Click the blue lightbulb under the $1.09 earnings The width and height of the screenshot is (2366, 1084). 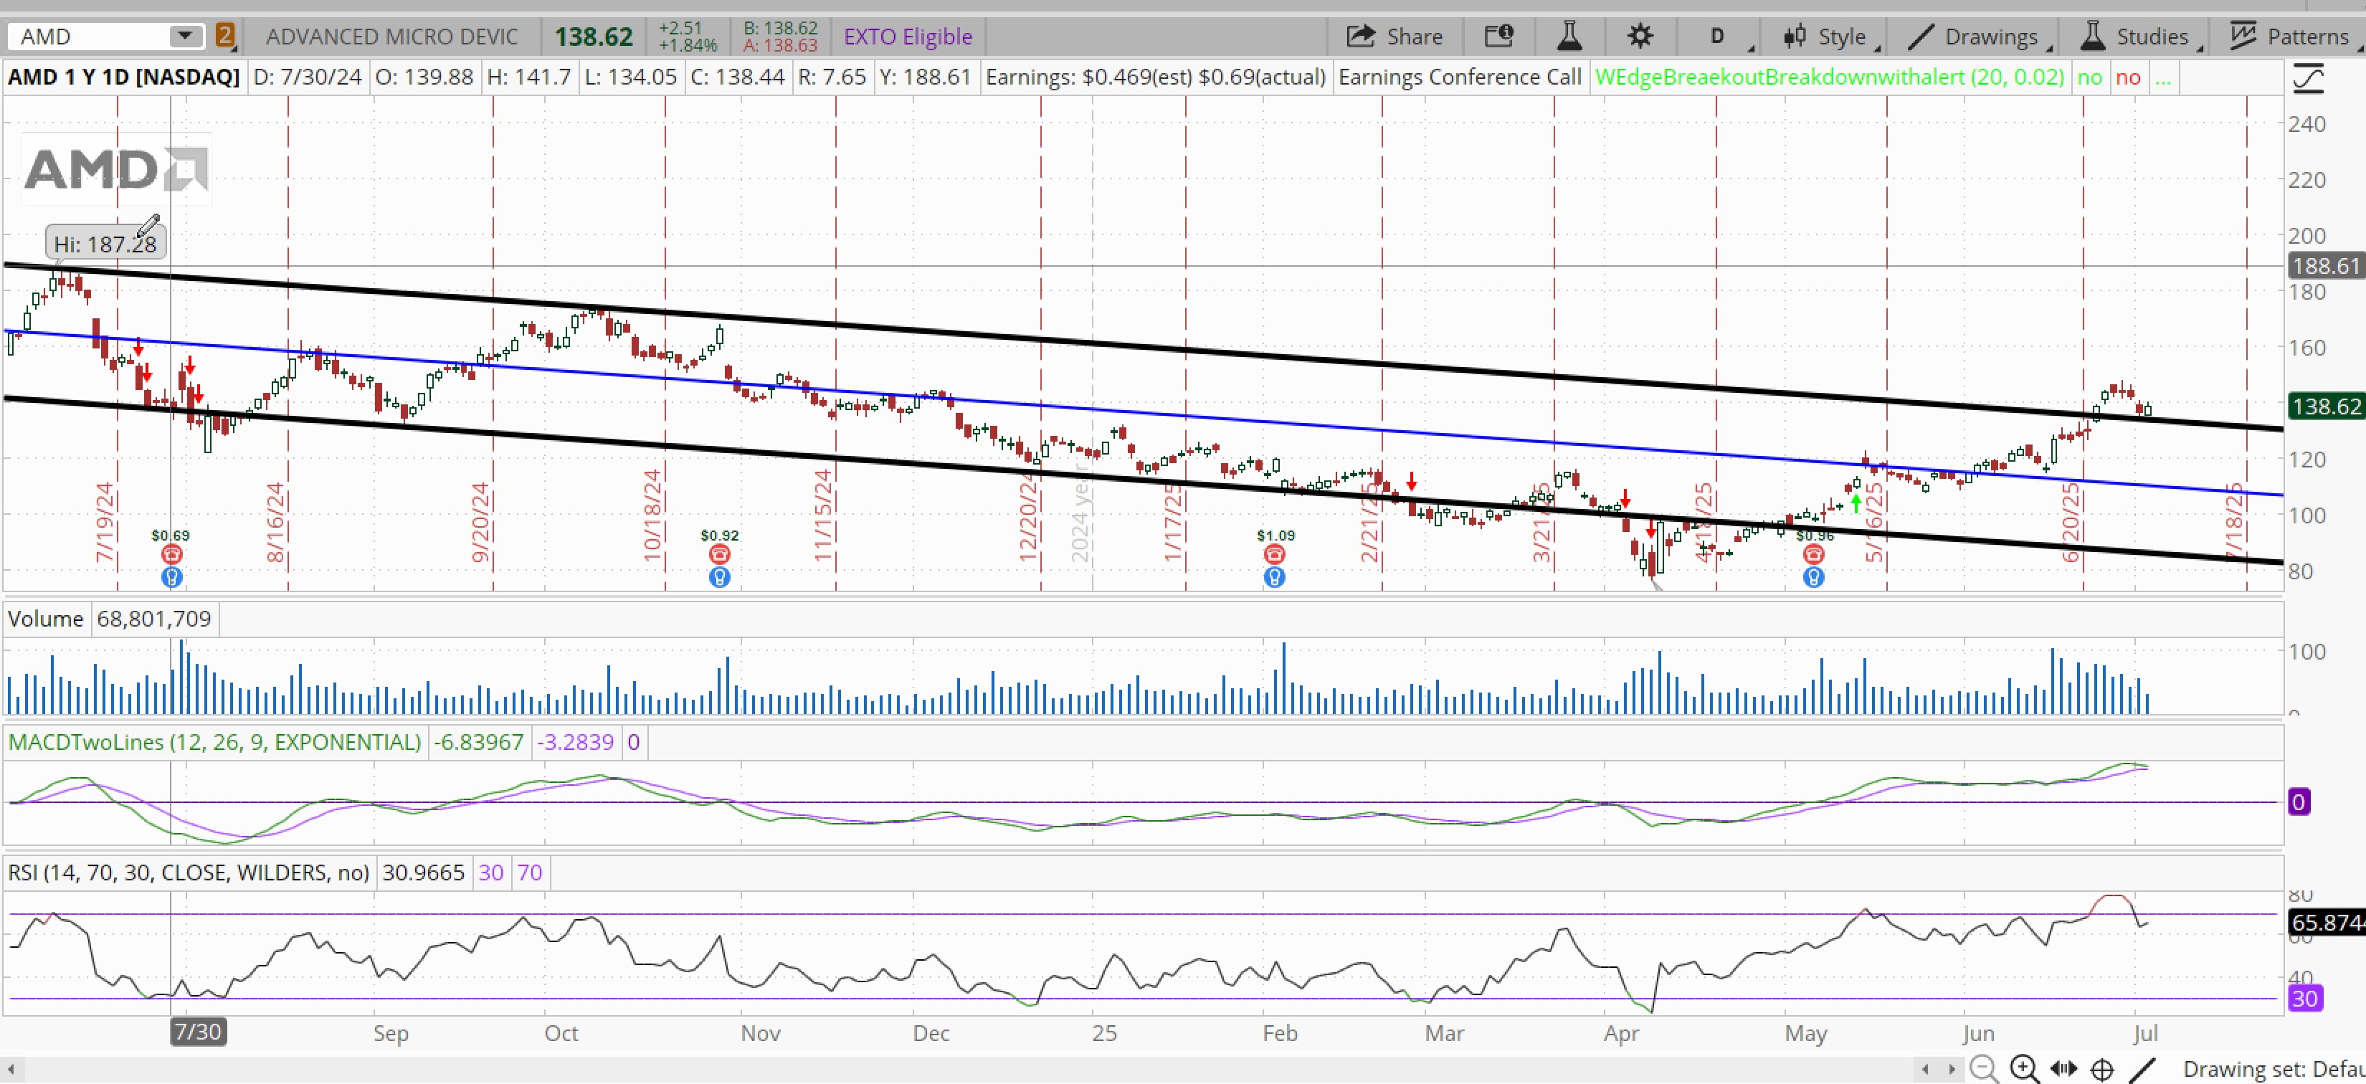[x=1274, y=577]
